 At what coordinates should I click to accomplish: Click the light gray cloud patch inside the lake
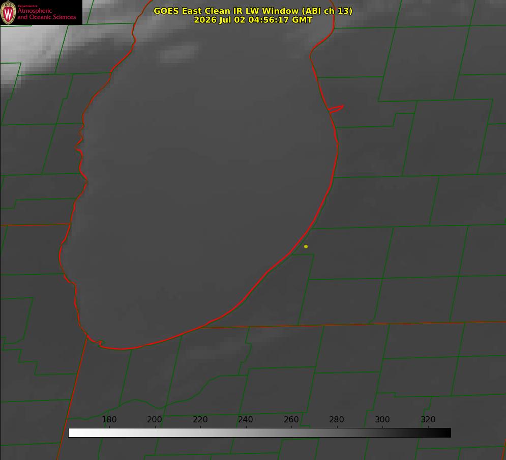coord(179,53)
